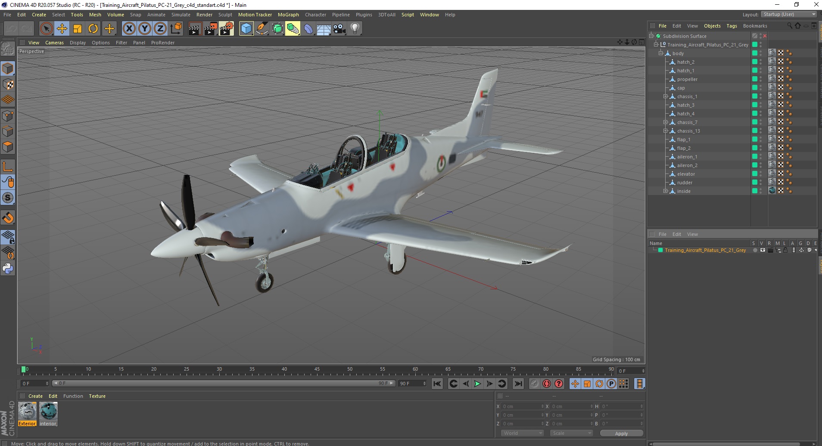822x446 pixels.
Task: Select the interior material swatch
Action: [48, 414]
